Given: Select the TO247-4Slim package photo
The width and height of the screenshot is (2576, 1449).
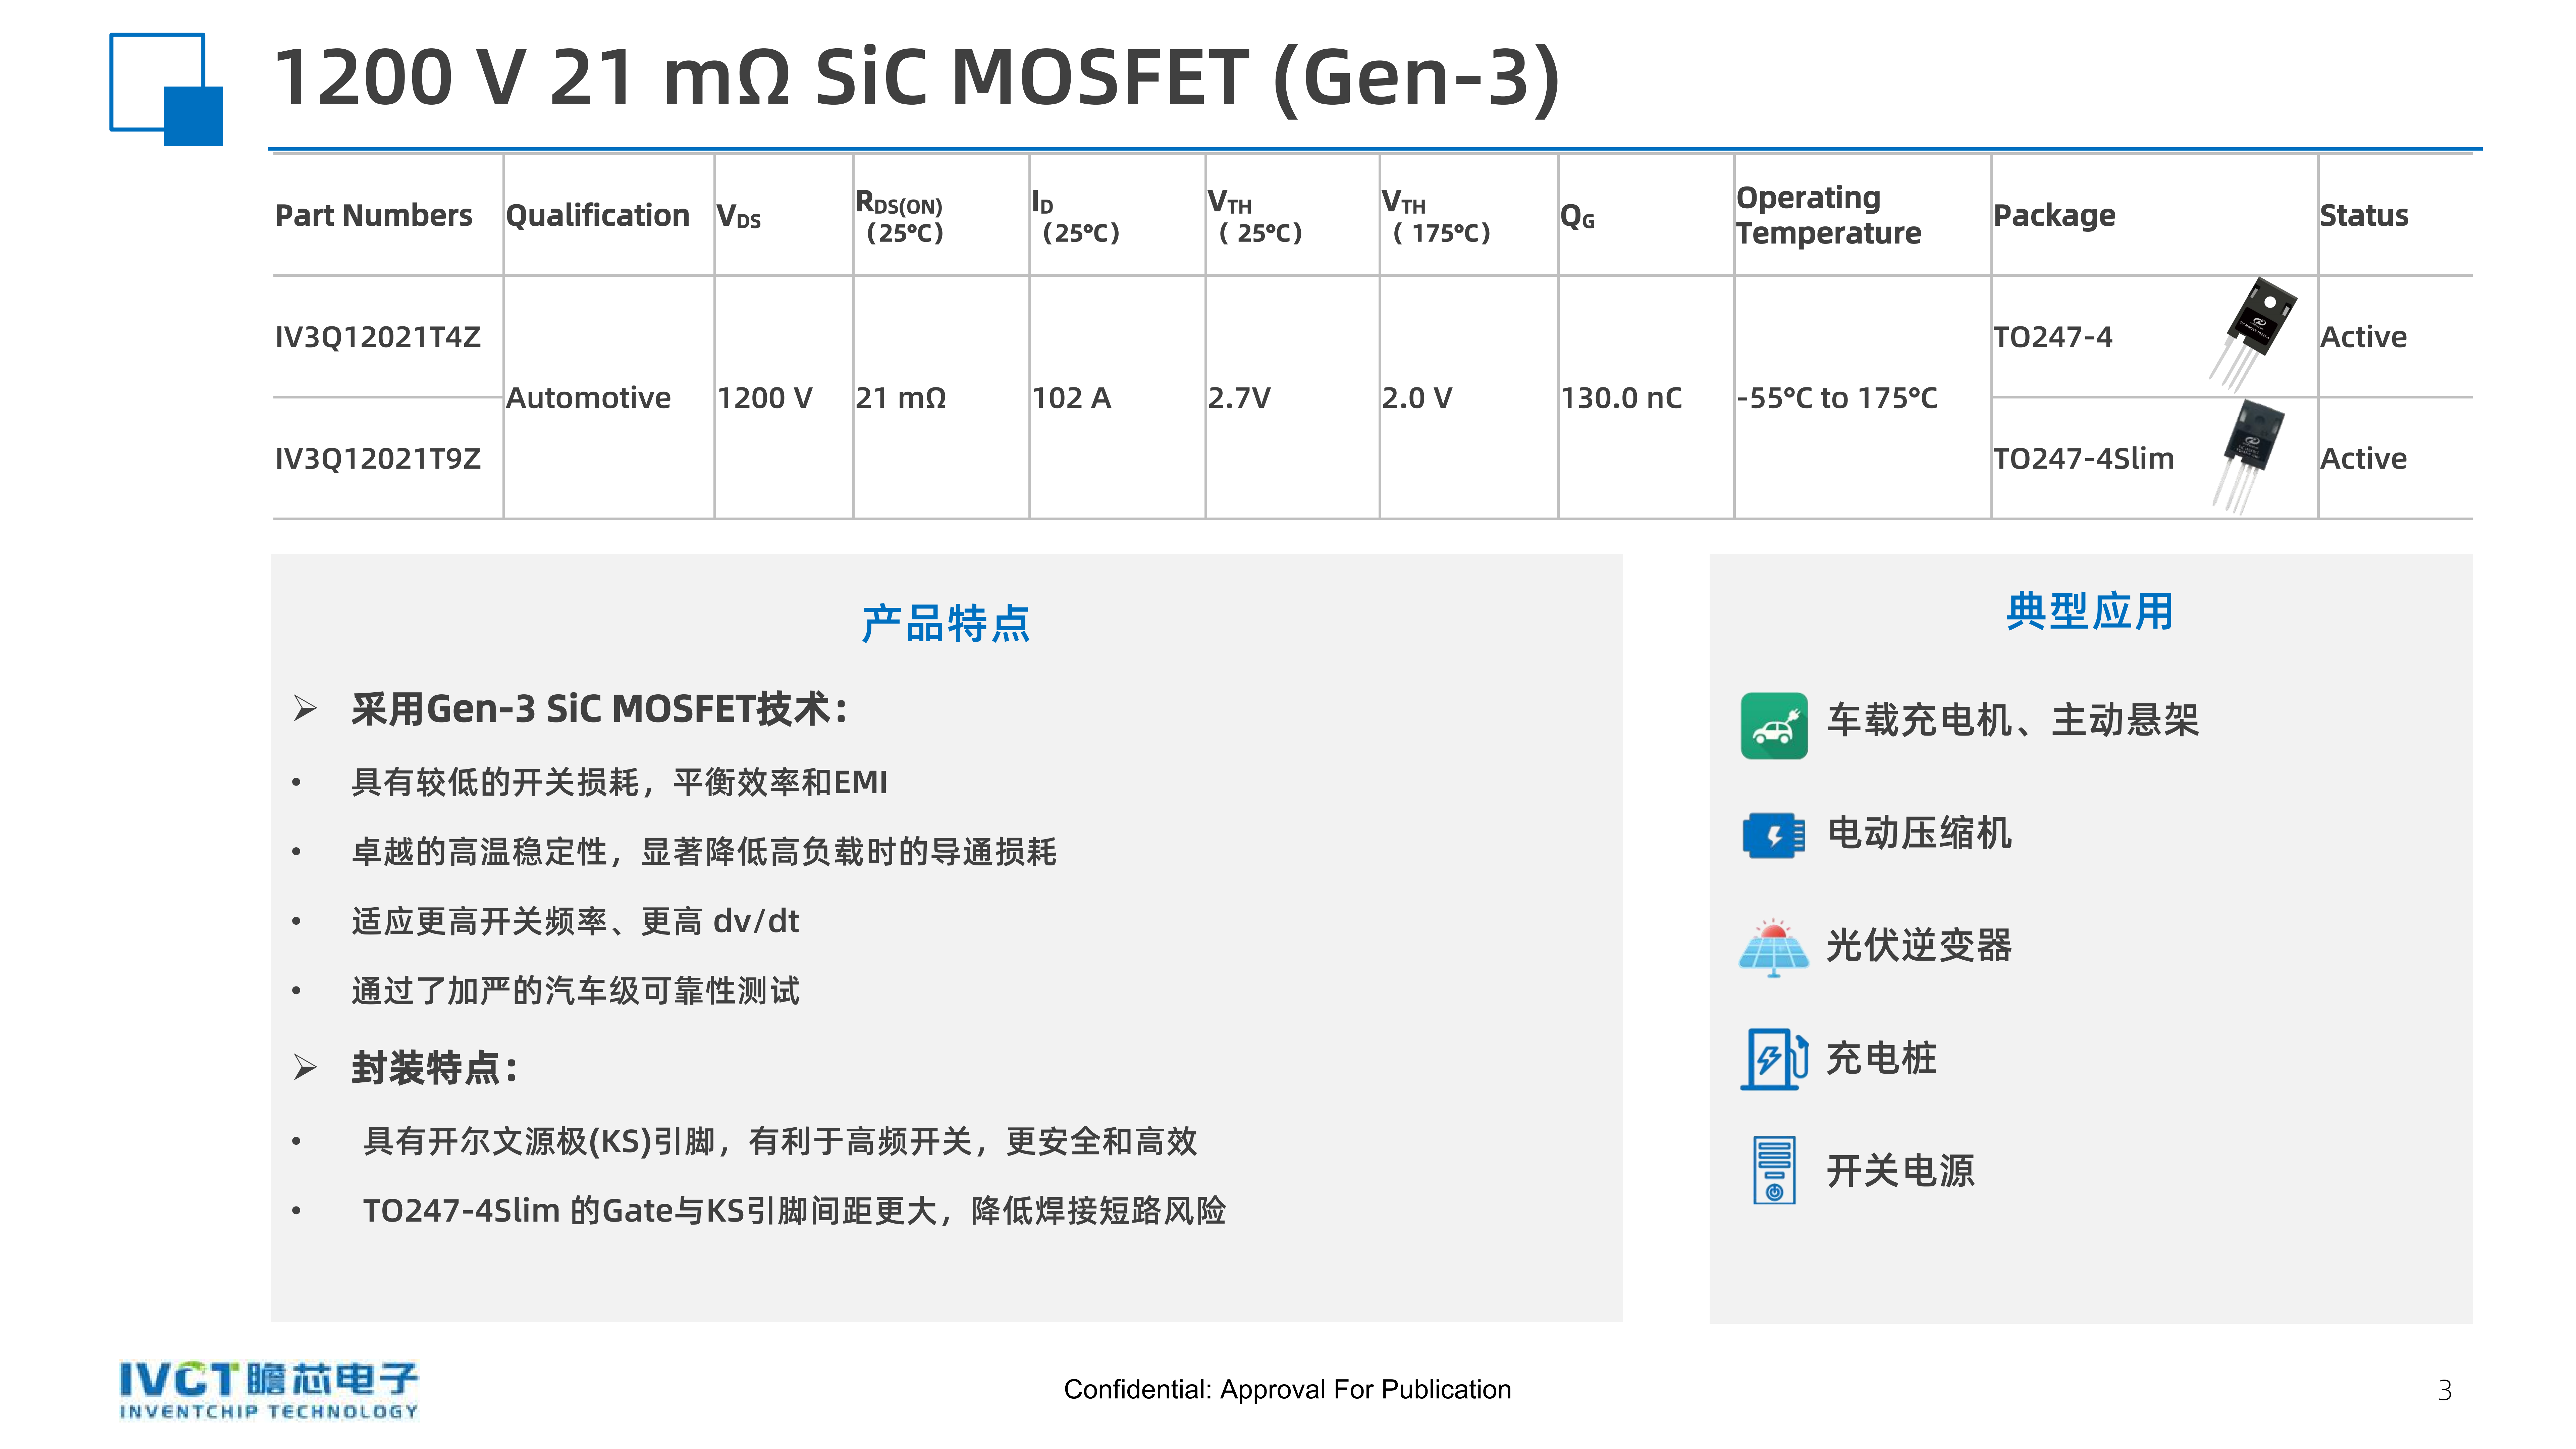Looking at the screenshot, I should (x=2248, y=456).
